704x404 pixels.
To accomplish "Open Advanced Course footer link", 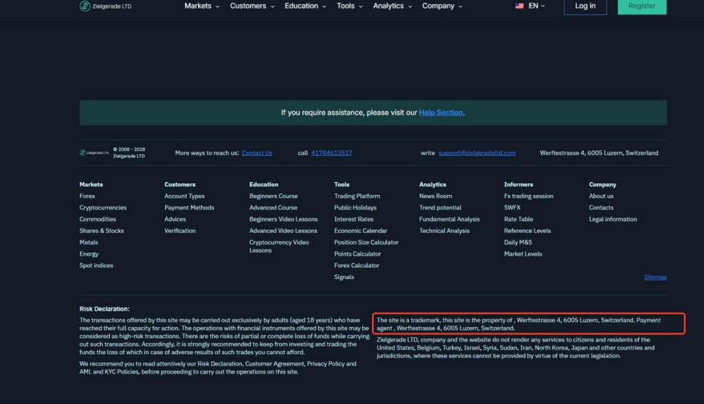I will (x=273, y=207).
